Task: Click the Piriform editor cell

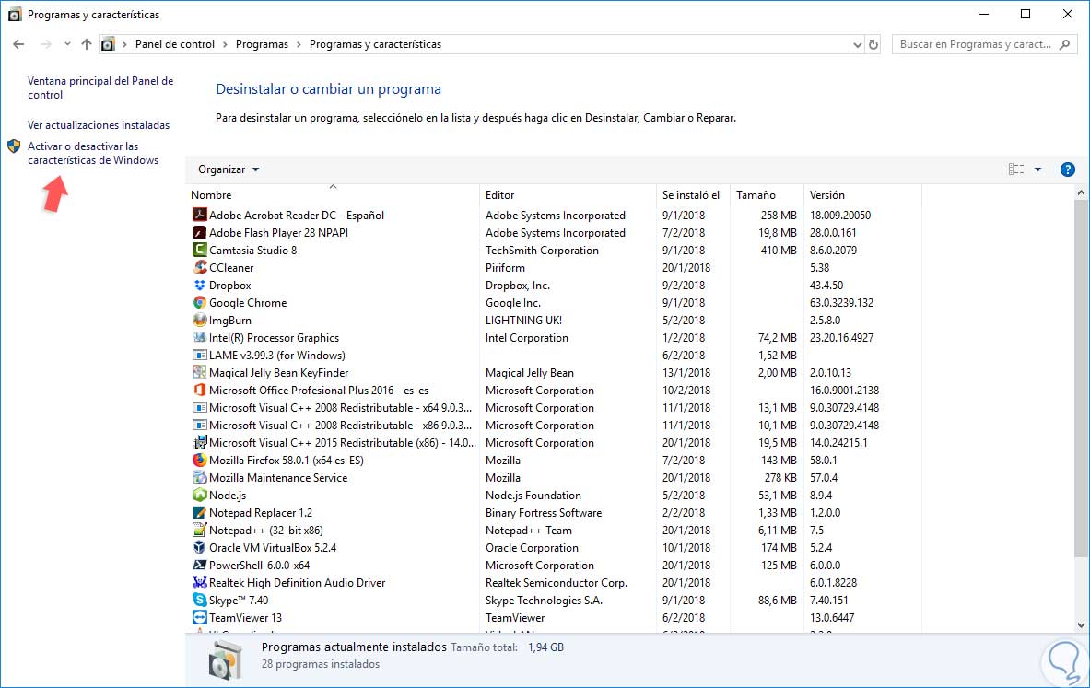Action: pos(505,267)
